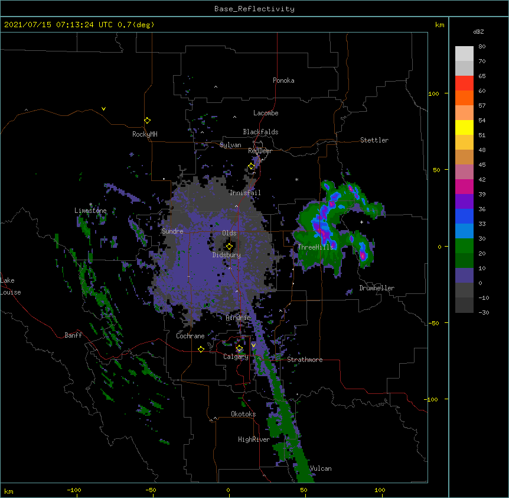Pick the slate purple 0-10 dBZ legend swatch

pos(464,276)
